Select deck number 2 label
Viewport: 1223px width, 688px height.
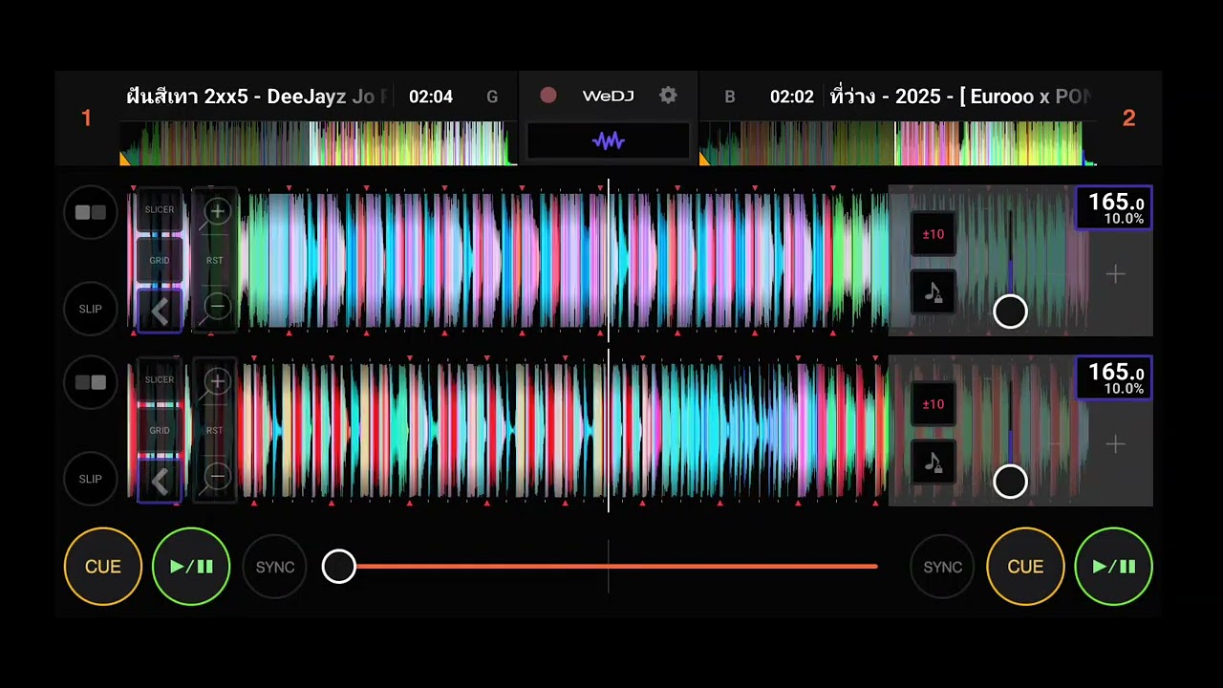(1128, 118)
